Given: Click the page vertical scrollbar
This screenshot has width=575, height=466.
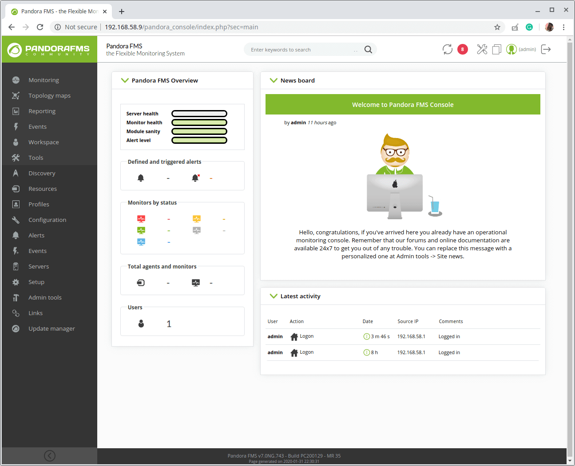Looking at the screenshot, I should coord(570,249).
